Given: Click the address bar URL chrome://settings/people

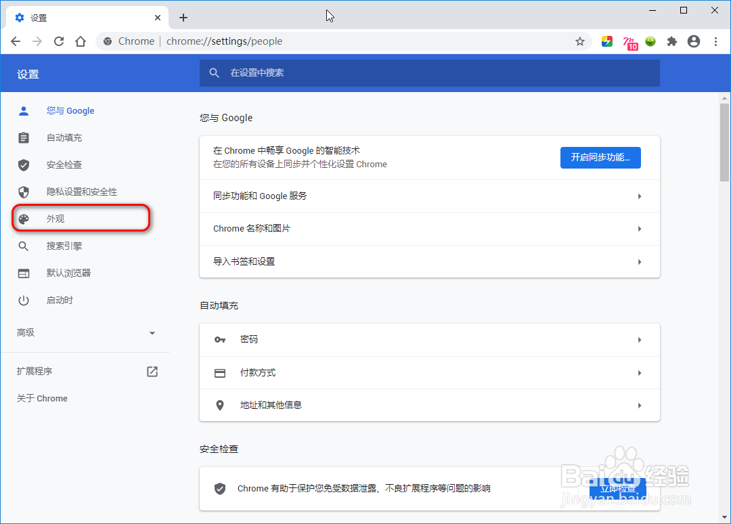Looking at the screenshot, I should coord(224,41).
